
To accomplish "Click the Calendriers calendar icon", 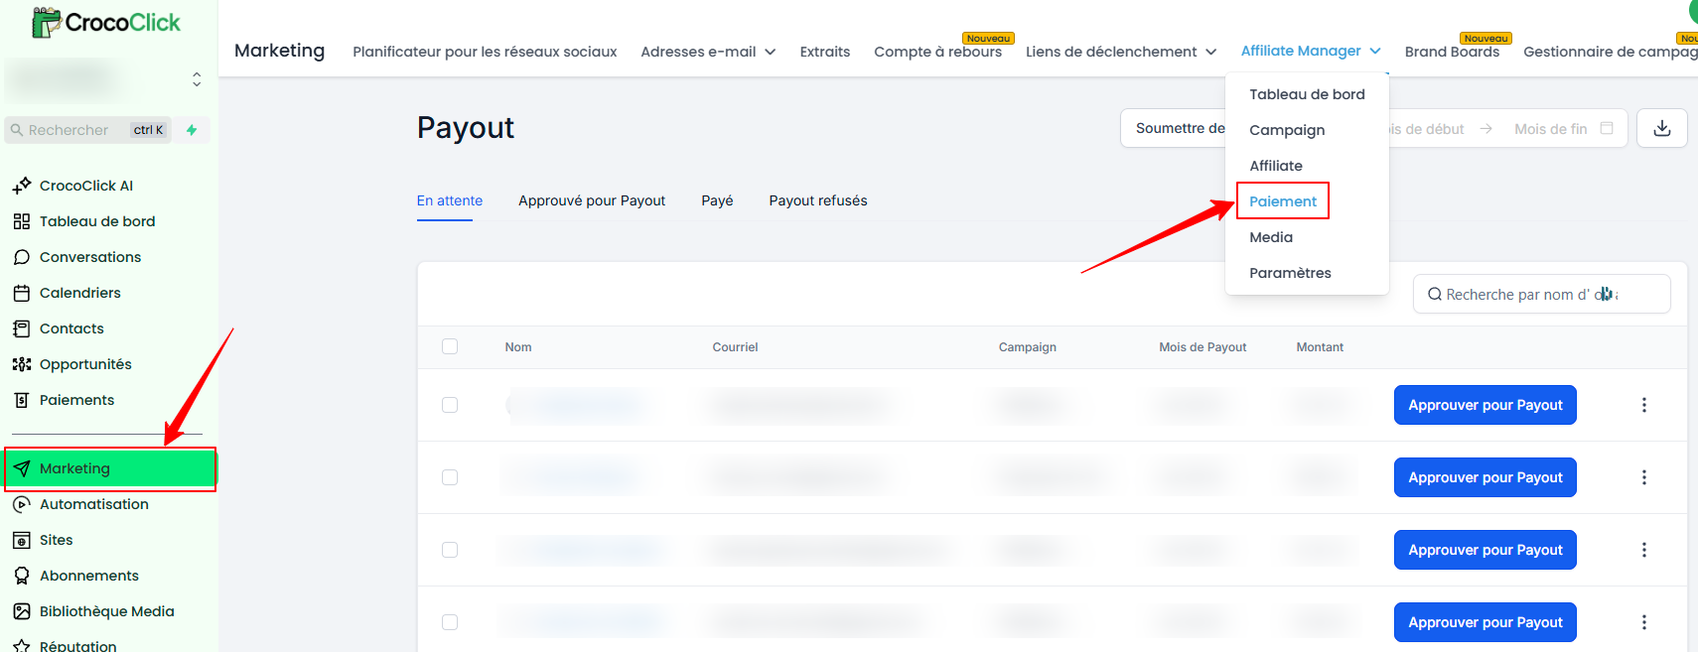I will (x=22, y=293).
